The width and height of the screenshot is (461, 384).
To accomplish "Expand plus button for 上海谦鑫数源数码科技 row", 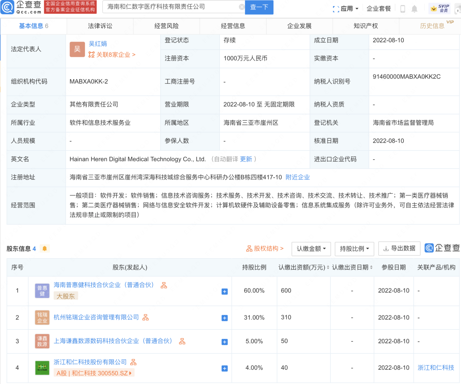I will 225,342.
